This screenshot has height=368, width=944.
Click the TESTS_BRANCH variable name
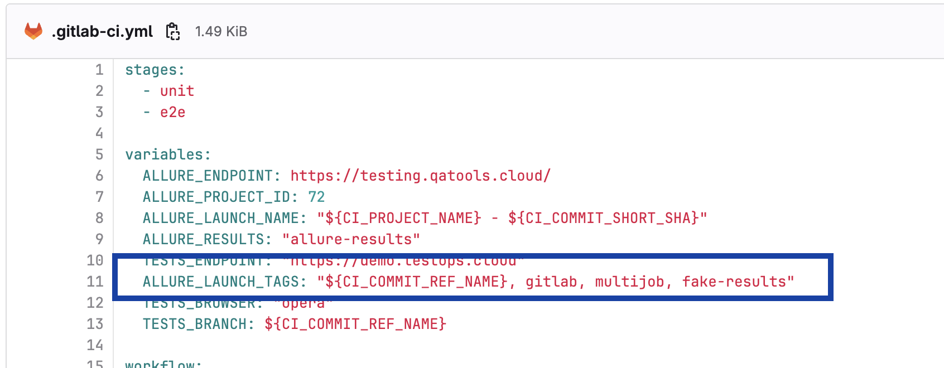click(195, 324)
